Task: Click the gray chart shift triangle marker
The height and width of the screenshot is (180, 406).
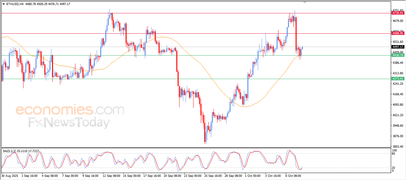Action: [305, 2]
